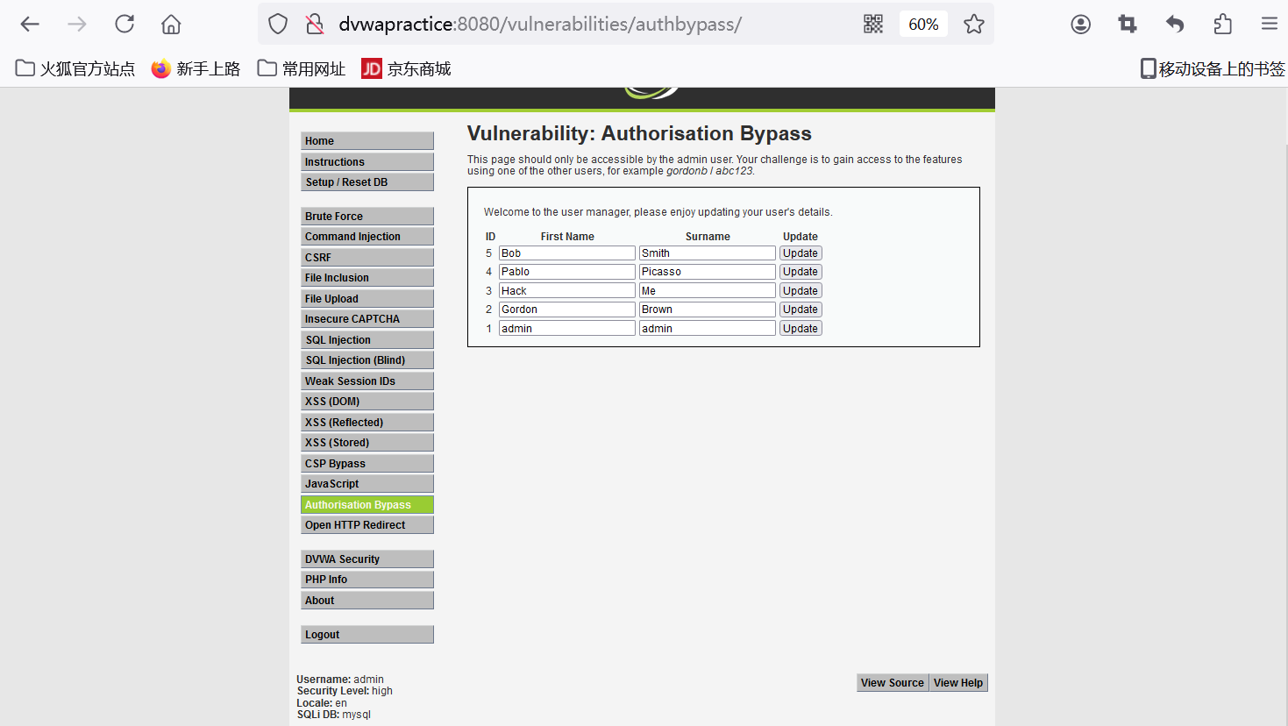Open the Open HTTP Redirect page
Viewport: 1288px width, 726px height.
(367, 525)
